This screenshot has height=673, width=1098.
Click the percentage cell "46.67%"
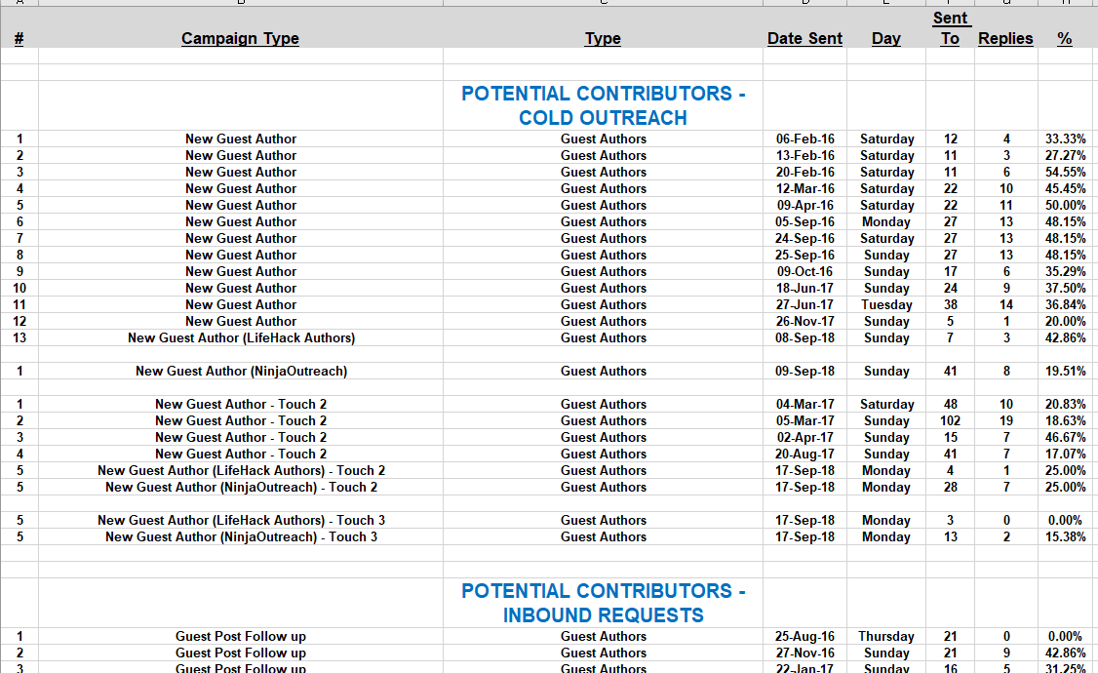pyautogui.click(x=1065, y=438)
